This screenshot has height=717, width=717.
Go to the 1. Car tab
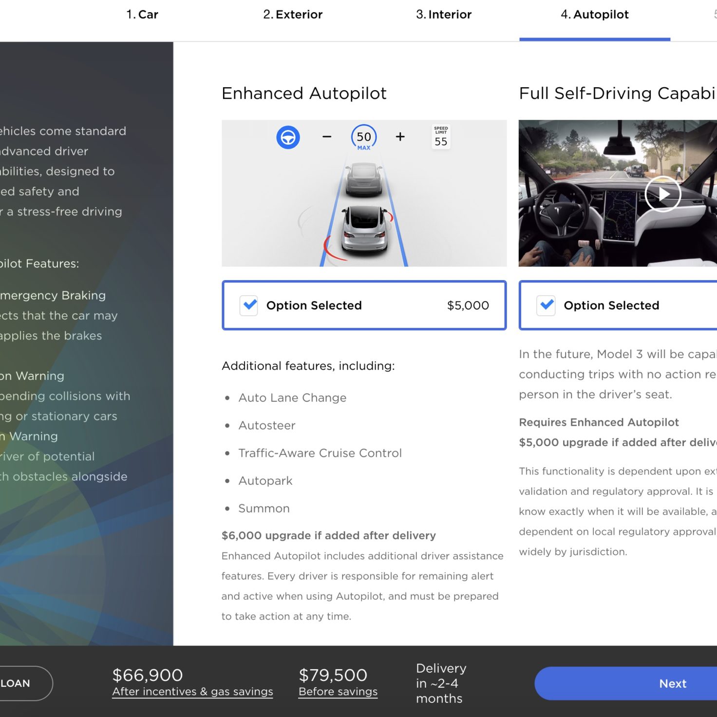pos(142,15)
